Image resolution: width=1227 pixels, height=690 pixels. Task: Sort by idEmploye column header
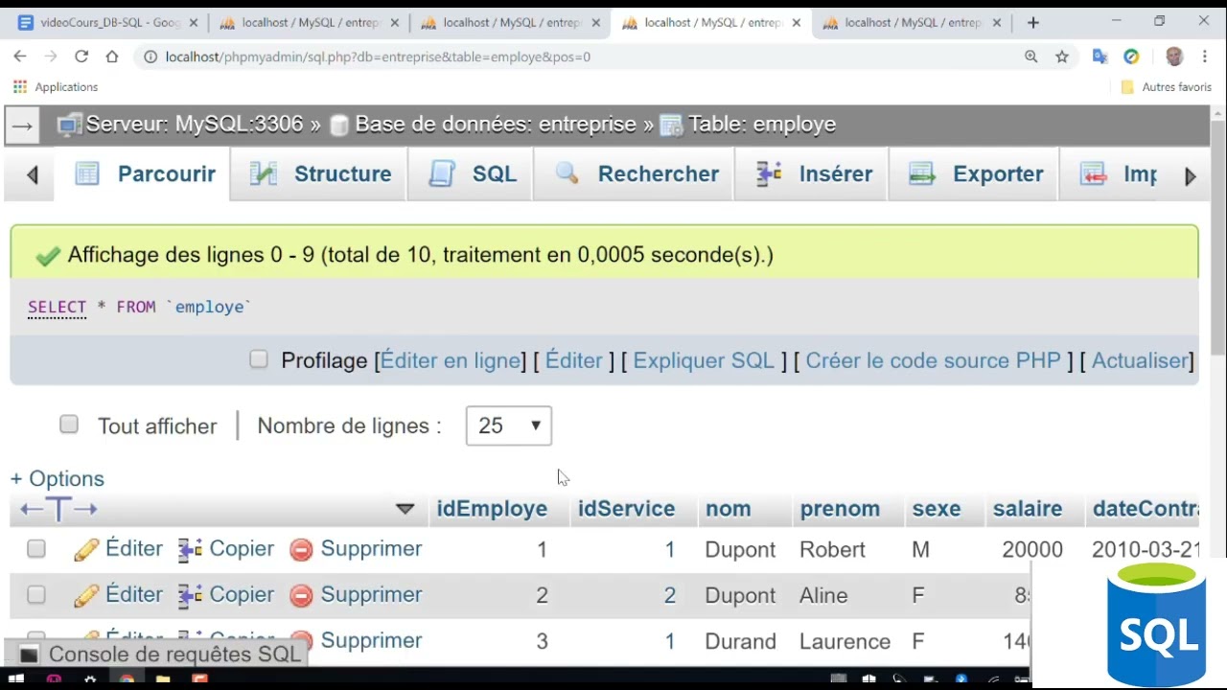pos(493,509)
